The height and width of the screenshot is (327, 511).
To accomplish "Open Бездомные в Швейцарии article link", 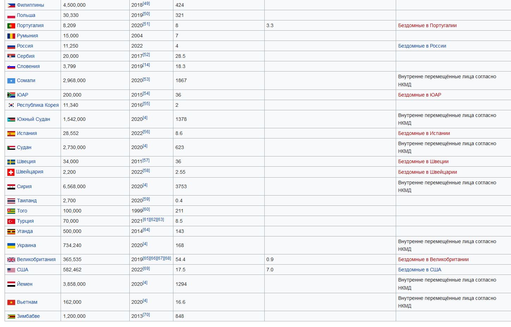I will point(427,172).
